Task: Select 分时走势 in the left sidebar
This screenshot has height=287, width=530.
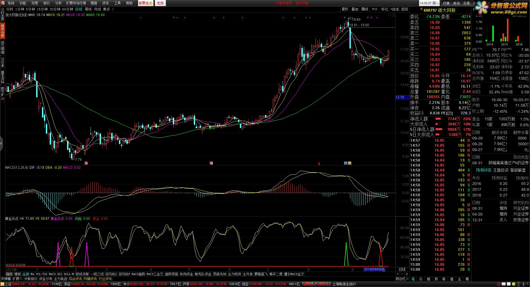Action: [x=2, y=15]
